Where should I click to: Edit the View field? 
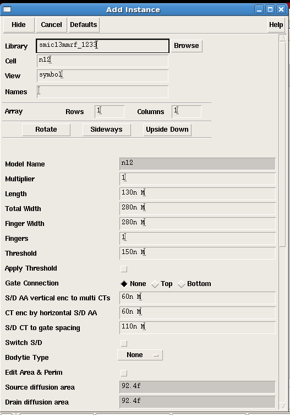click(x=102, y=76)
